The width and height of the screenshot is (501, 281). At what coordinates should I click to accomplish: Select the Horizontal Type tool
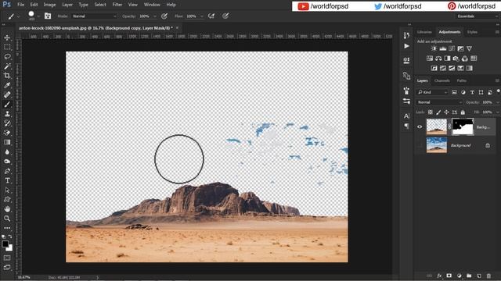pos(7,180)
